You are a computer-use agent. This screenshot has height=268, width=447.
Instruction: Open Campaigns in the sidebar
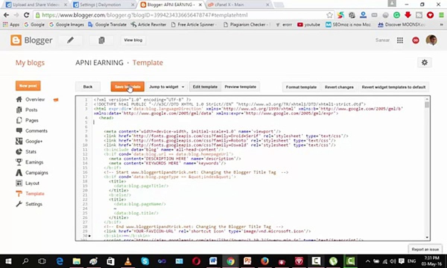37,173
